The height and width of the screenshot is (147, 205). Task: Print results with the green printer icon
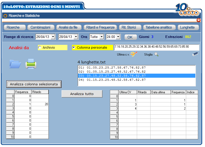pyautogui.click(x=31, y=64)
